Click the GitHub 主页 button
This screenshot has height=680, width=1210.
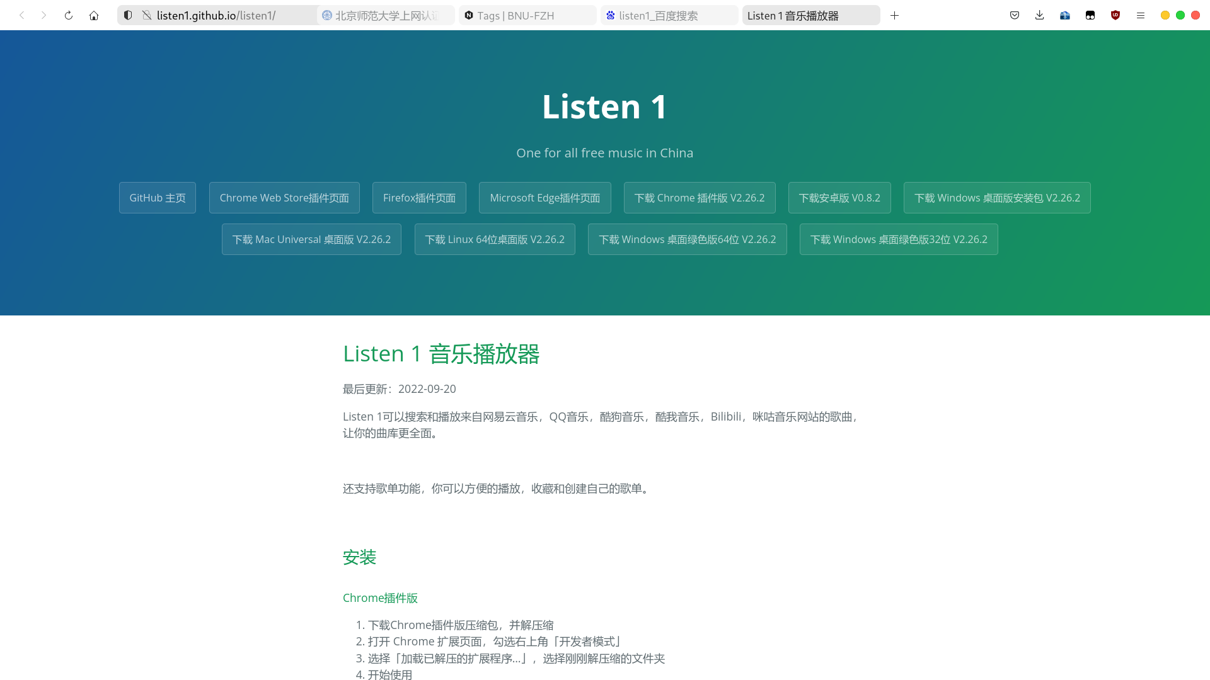(x=158, y=198)
